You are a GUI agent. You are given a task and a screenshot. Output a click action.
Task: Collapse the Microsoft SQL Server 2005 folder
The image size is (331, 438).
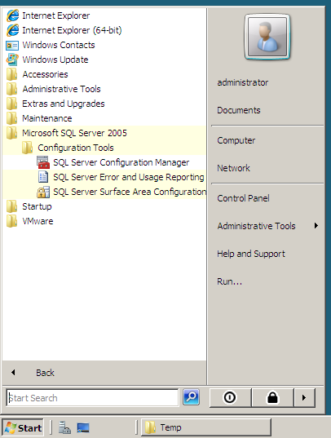click(x=104, y=133)
